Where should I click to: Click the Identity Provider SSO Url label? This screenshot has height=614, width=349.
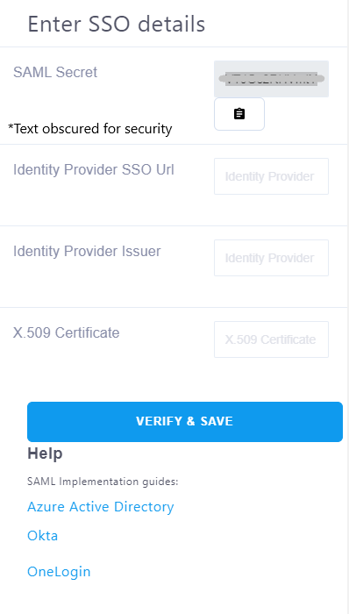click(94, 169)
